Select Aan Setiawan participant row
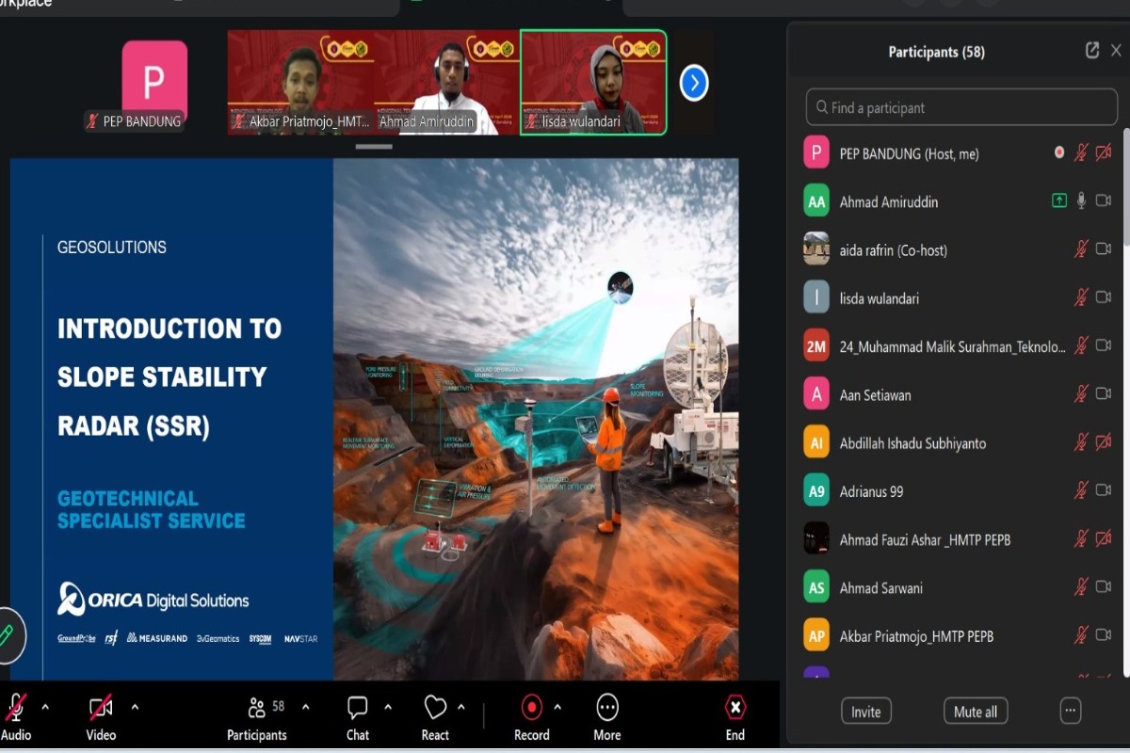This screenshot has width=1130, height=753. [959, 394]
